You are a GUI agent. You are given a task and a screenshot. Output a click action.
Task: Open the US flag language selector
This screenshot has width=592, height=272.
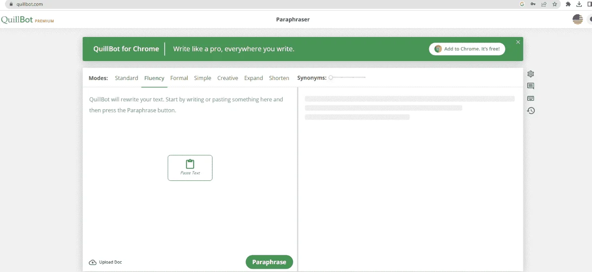(578, 19)
